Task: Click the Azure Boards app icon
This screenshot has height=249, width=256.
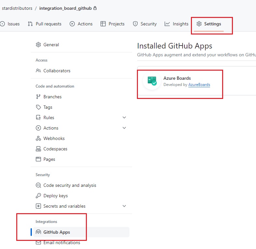Action: click(x=152, y=81)
